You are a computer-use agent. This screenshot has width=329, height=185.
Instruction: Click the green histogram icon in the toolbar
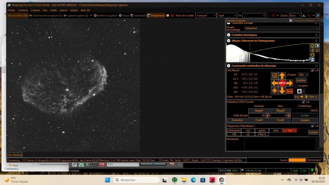click(304, 16)
